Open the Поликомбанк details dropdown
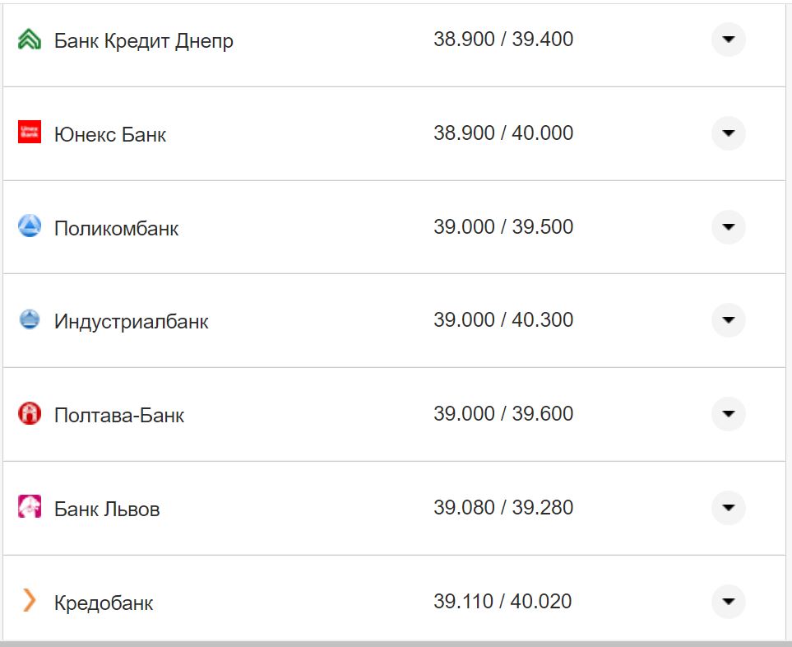Viewport: 792px width, 647px height. pyautogui.click(x=727, y=226)
